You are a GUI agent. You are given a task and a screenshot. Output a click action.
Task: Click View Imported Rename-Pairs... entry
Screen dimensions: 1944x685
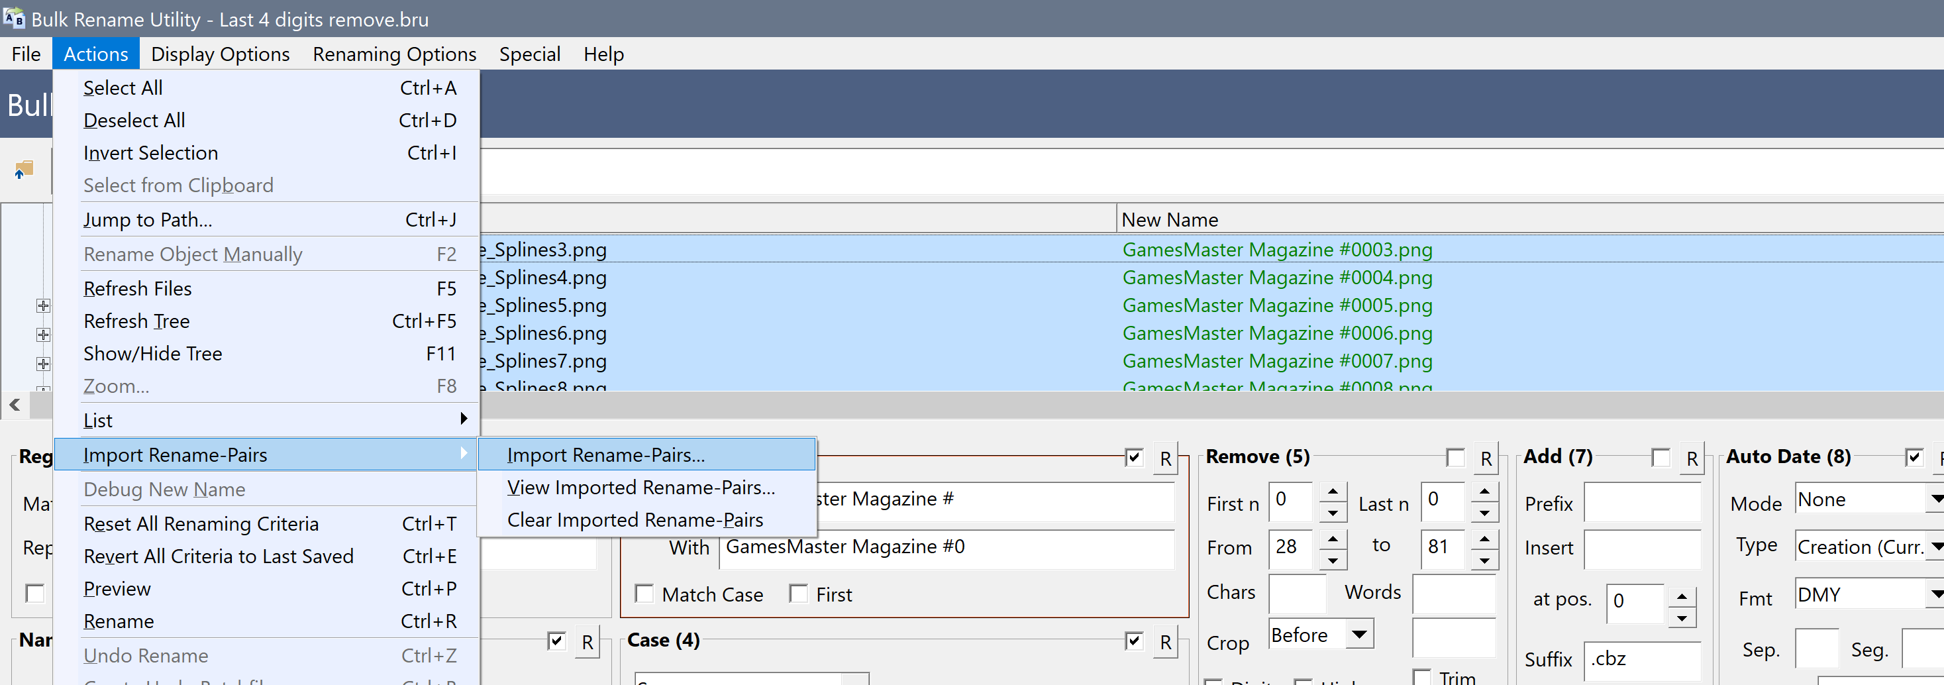point(648,488)
